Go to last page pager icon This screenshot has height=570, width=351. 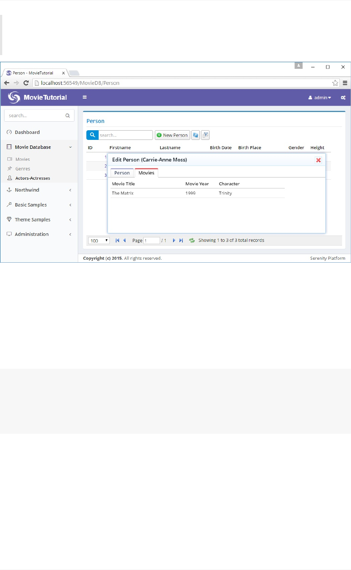pos(181,240)
